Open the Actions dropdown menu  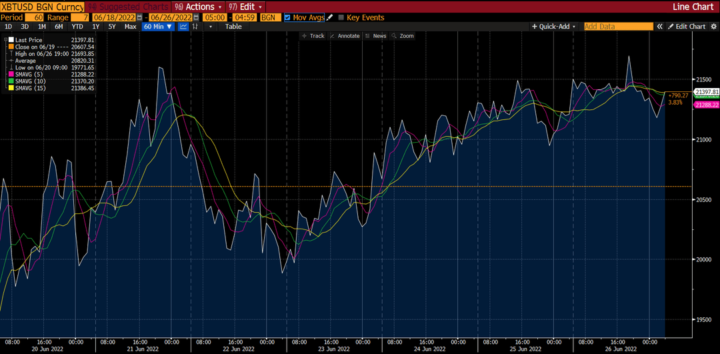pyautogui.click(x=198, y=7)
